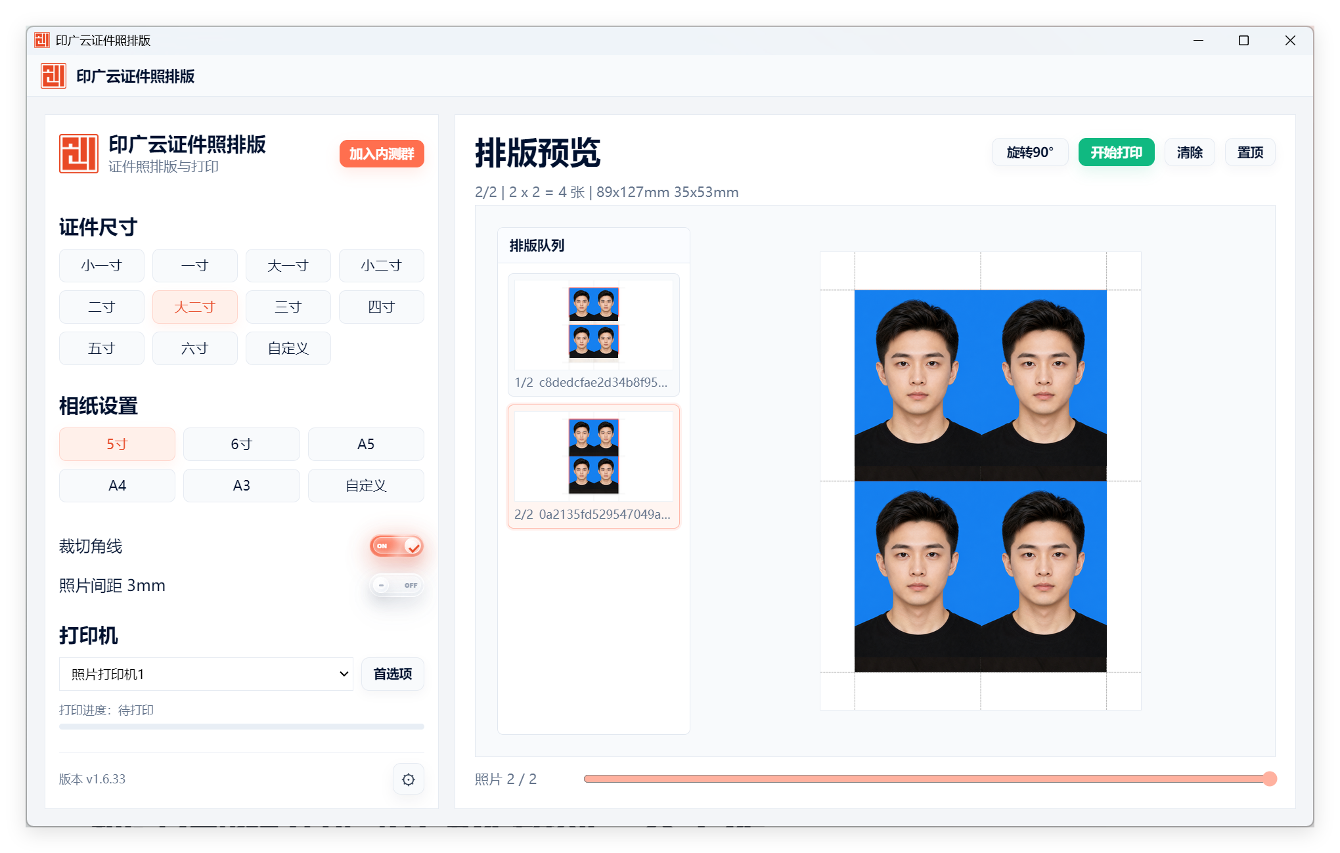Choose 六寸 photo size
Screen dimensions: 1340x853
click(195, 349)
